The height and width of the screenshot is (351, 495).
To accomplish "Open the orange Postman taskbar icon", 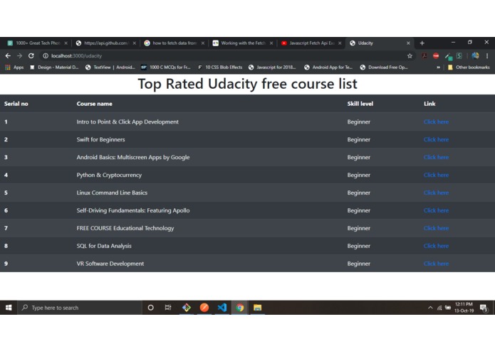I will pyautogui.click(x=204, y=308).
